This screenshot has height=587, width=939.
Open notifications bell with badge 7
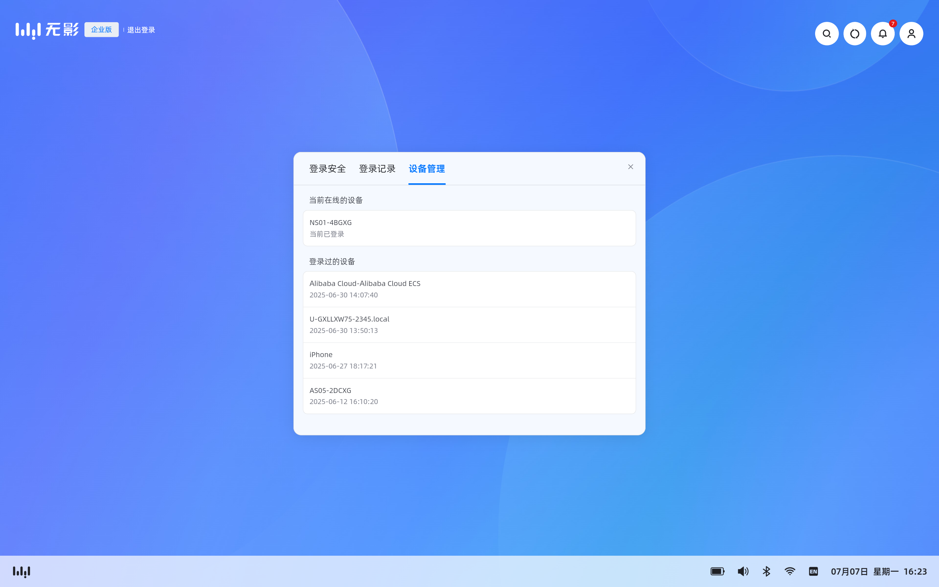(x=883, y=34)
